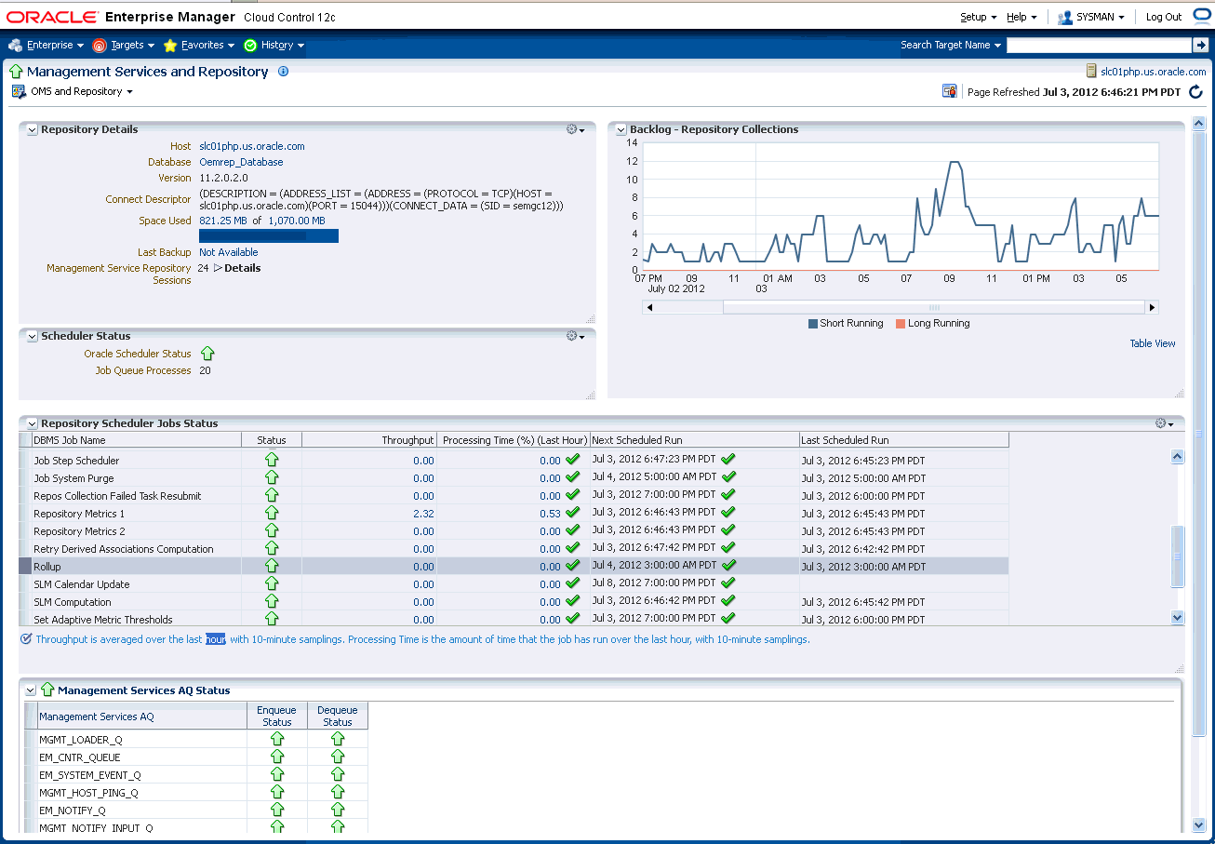
Task: Click EM_CNTR_QUEUE enqueue status arrow
Action: pyautogui.click(x=276, y=757)
